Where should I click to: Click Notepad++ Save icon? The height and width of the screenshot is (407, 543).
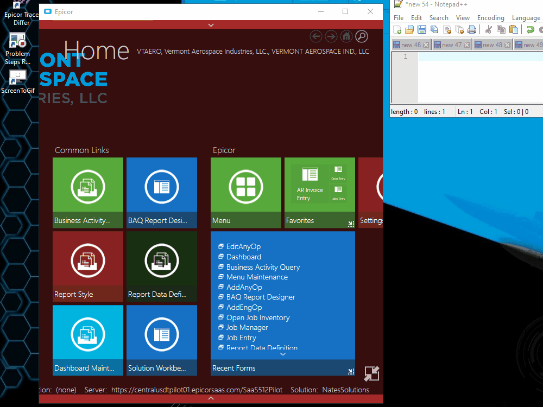422,29
